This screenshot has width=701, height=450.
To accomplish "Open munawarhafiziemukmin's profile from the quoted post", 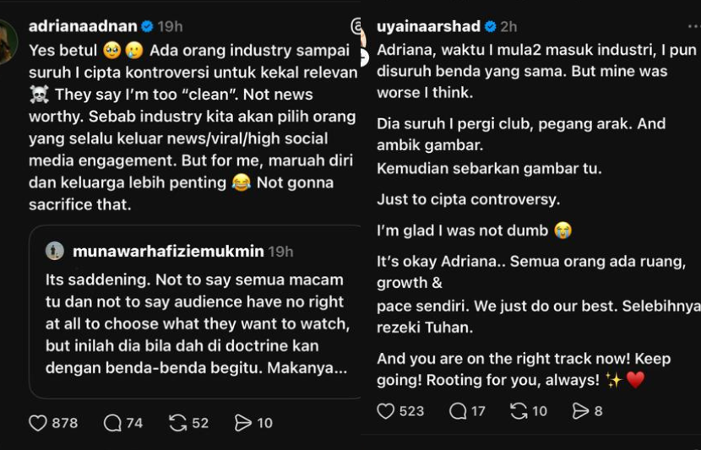I will [x=168, y=252].
